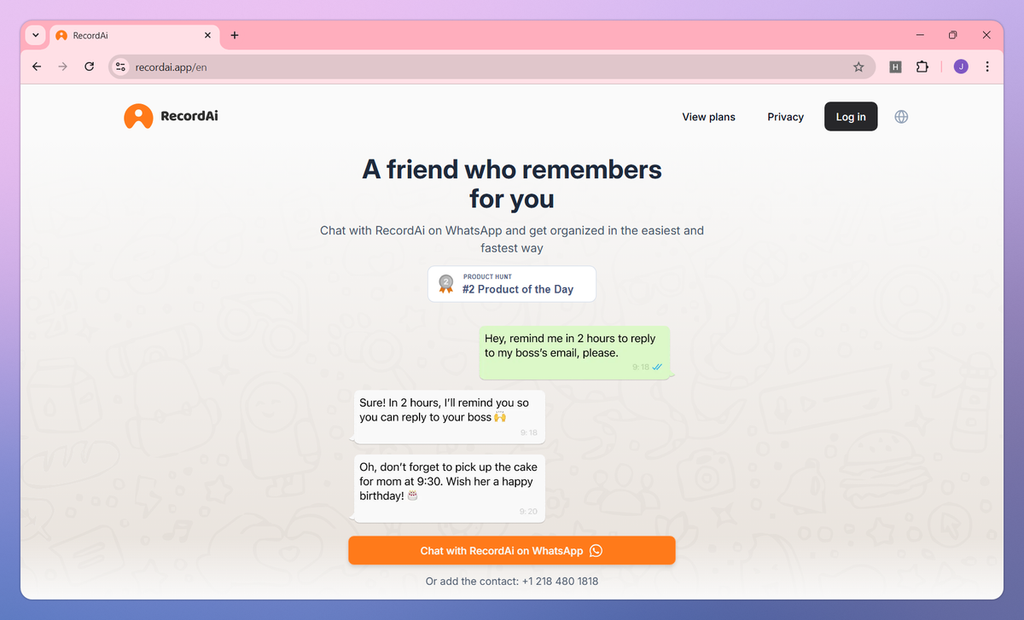Minimize the browser window
The image size is (1024, 620).
coord(921,35)
